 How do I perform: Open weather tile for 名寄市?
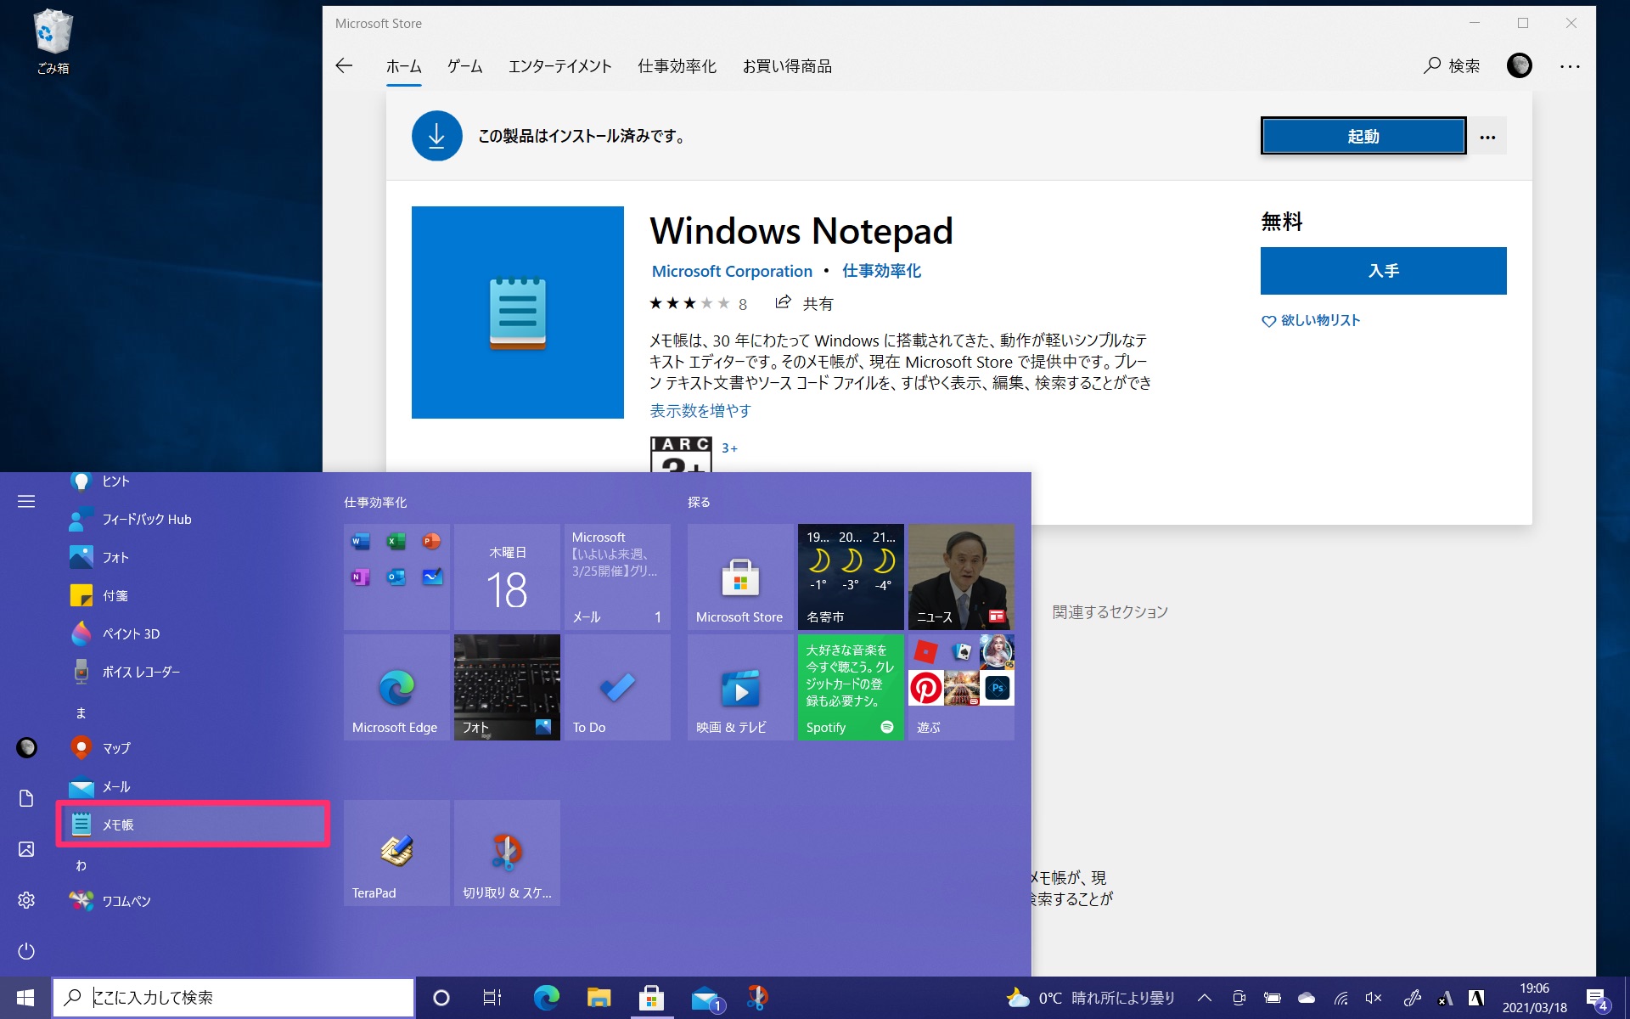click(851, 577)
